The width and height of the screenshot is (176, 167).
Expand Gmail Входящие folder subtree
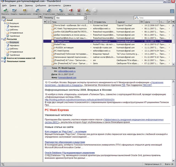[x=5, y=23]
